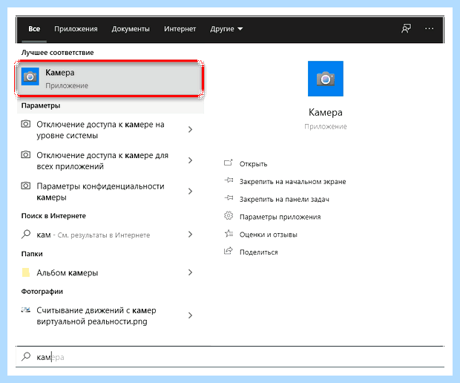Switch to the Интернет tab
This screenshot has height=383, width=460.
(x=180, y=29)
